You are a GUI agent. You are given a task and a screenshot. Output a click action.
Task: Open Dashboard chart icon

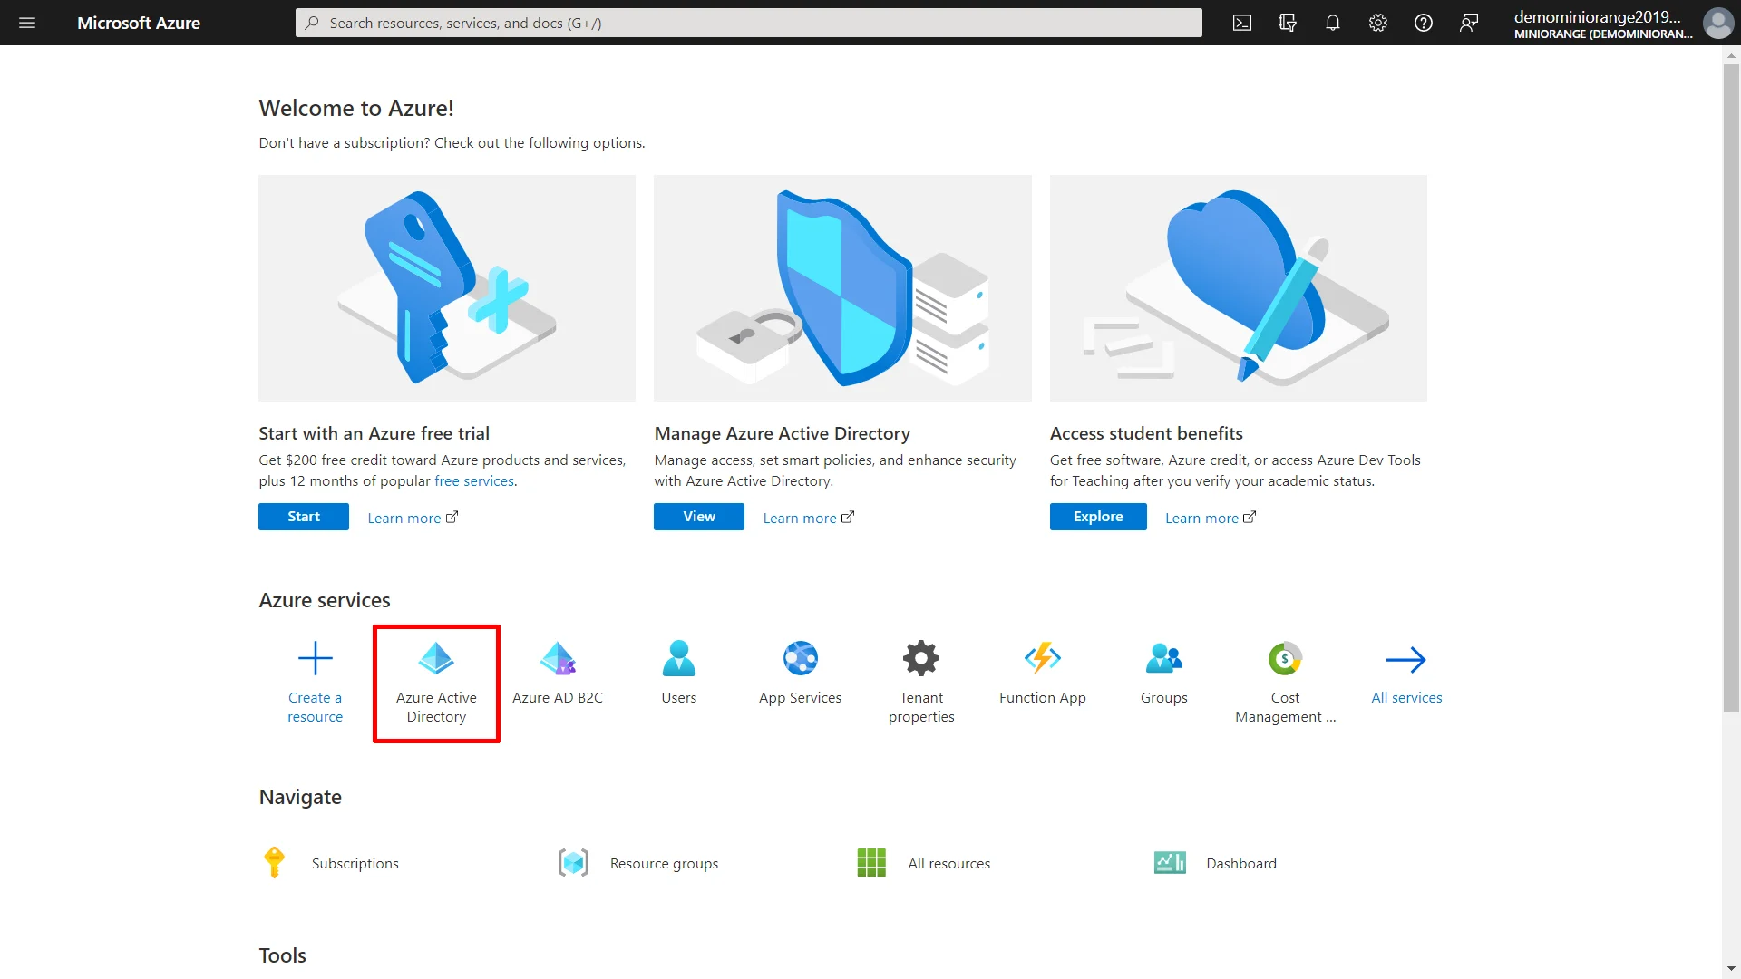1170,862
